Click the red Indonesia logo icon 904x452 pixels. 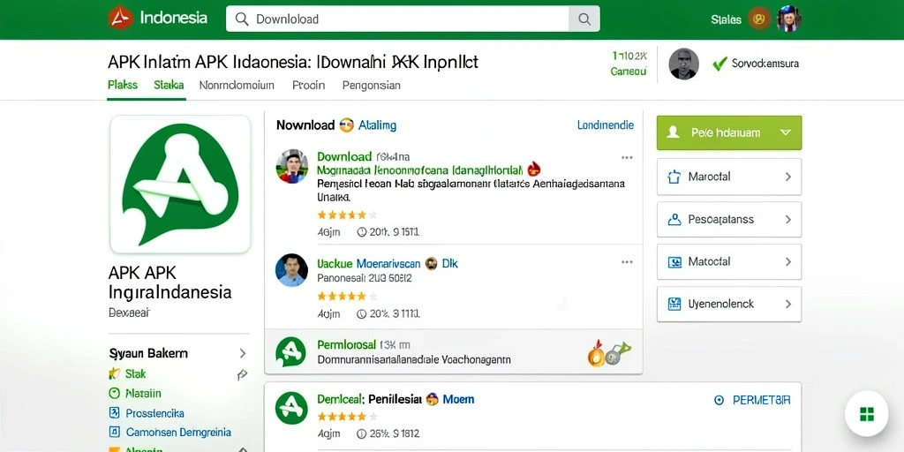120,19
